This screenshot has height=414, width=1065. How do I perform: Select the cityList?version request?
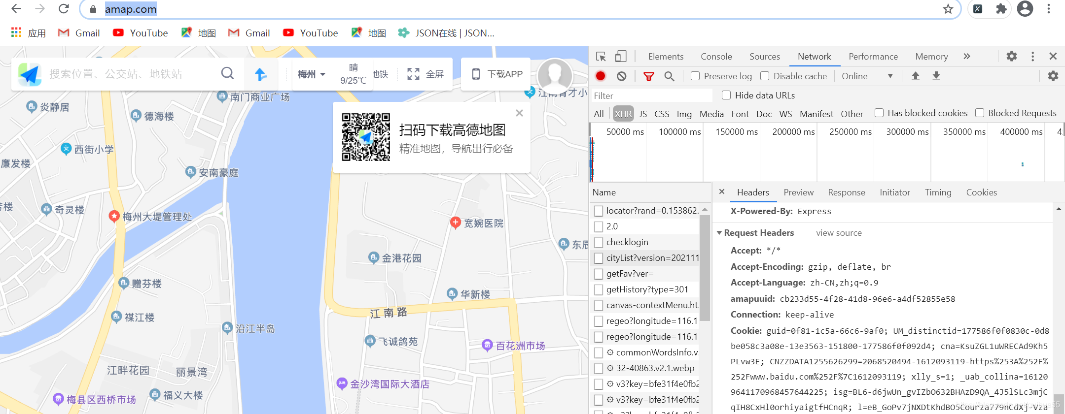[x=652, y=258]
